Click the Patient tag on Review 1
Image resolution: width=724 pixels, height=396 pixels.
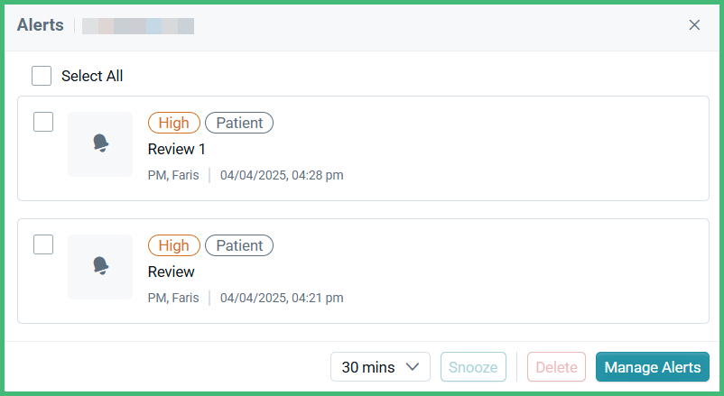239,123
